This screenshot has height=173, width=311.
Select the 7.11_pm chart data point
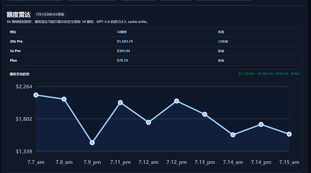(120, 102)
